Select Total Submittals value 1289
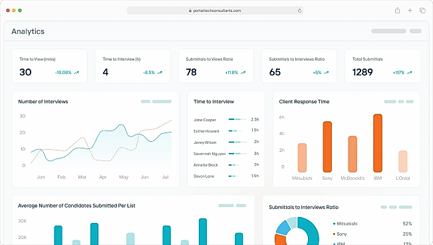 pyautogui.click(x=362, y=72)
